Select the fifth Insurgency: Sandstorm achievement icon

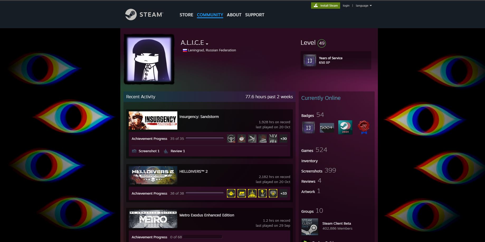coord(273,139)
